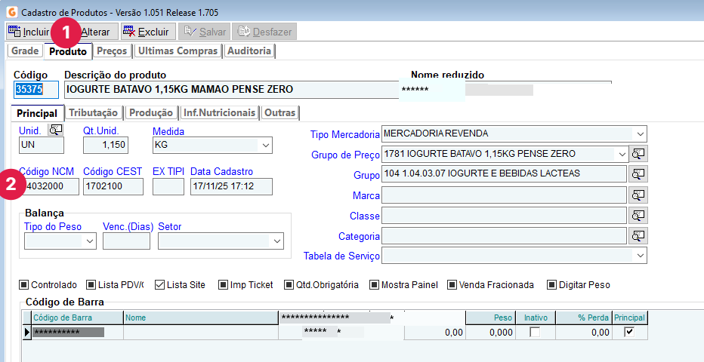704x362 pixels.
Task: Switch to the Preços tab
Action: pos(113,51)
